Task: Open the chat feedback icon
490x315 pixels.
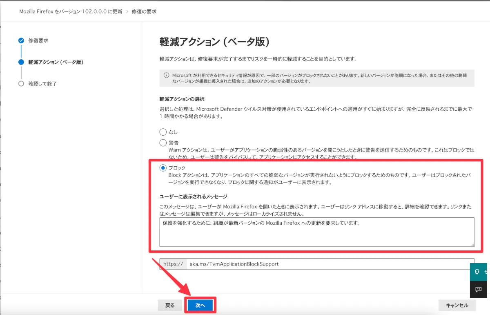Action: [479, 289]
